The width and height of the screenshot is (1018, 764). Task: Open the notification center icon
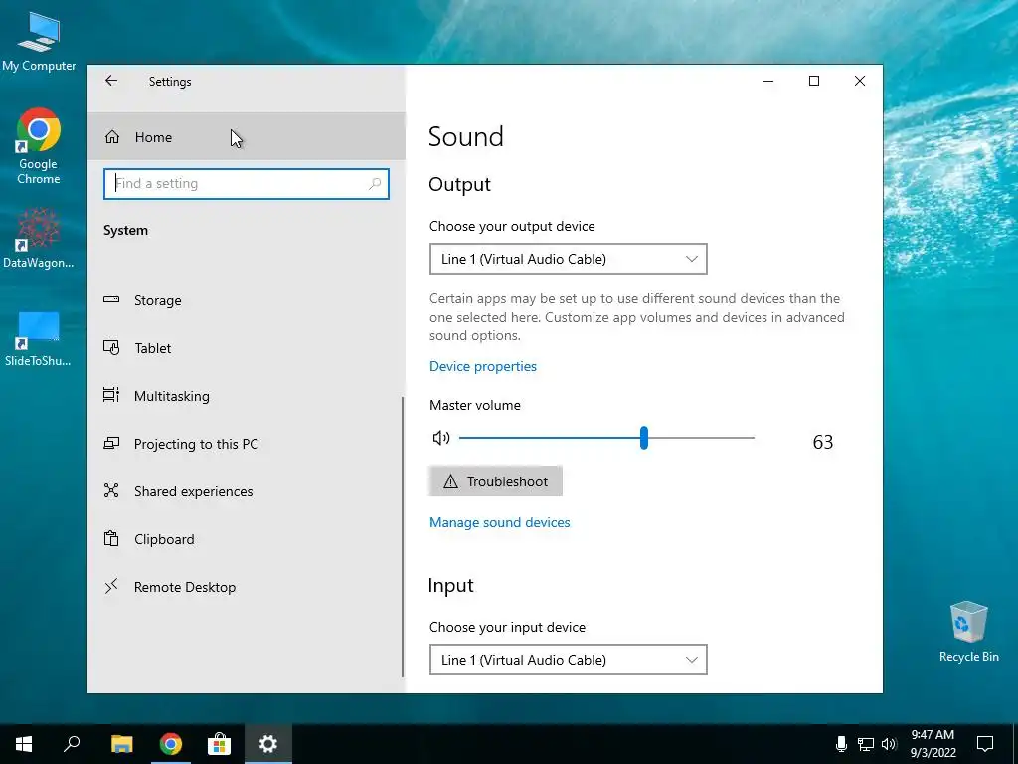[x=985, y=744]
